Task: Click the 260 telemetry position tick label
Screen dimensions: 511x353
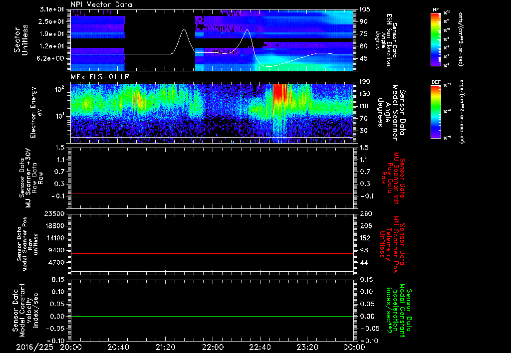Action: [x=365, y=214]
